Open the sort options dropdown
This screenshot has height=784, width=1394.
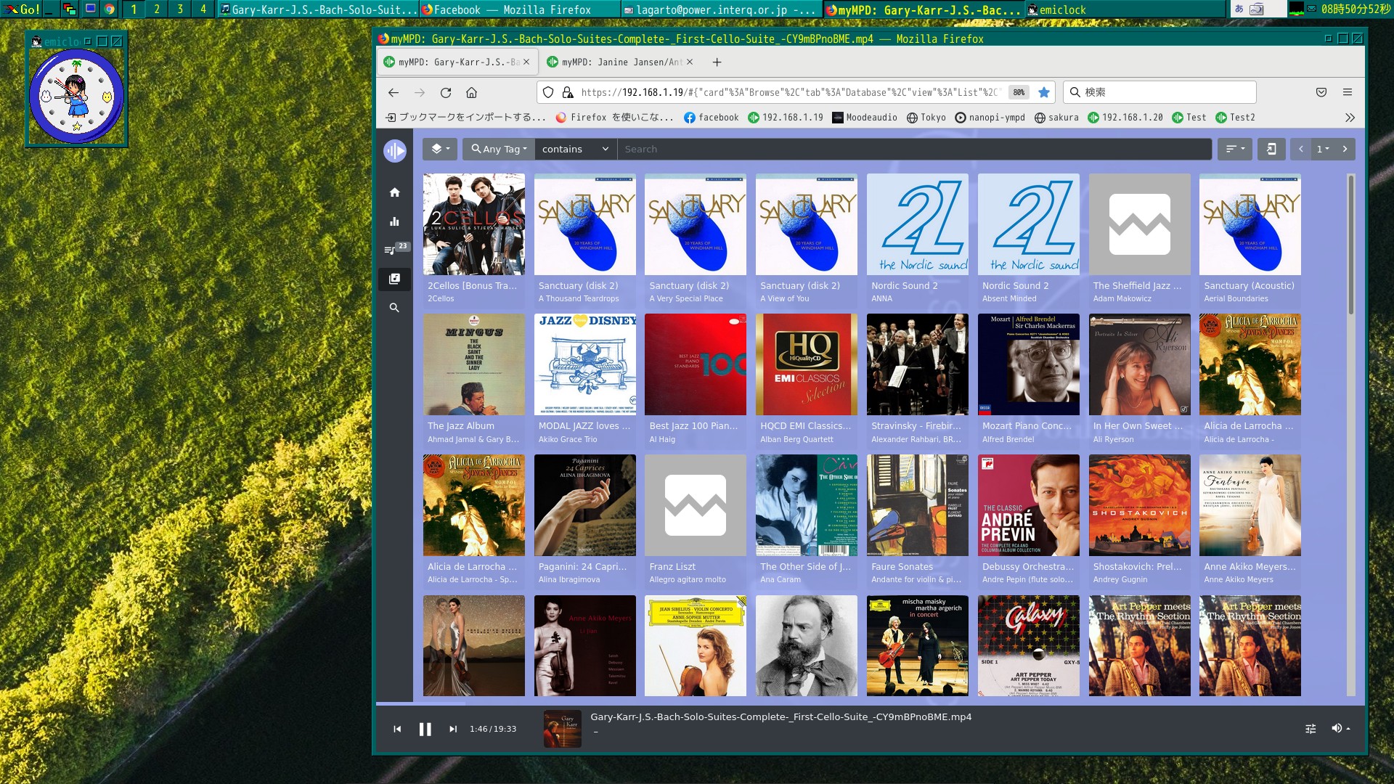pos(1234,149)
